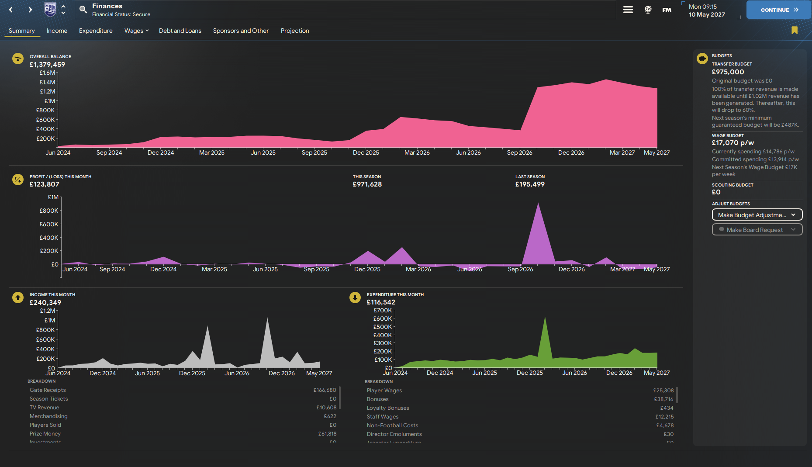Image resolution: width=812 pixels, height=467 pixels.
Task: Click the Player Wages row
Action: (x=520, y=391)
